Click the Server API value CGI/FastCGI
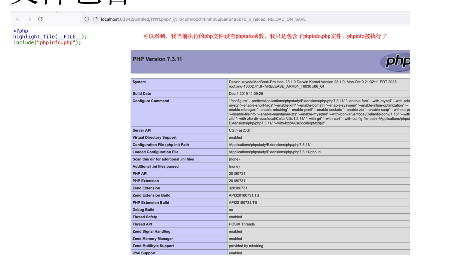449x268 pixels. pos(240,130)
